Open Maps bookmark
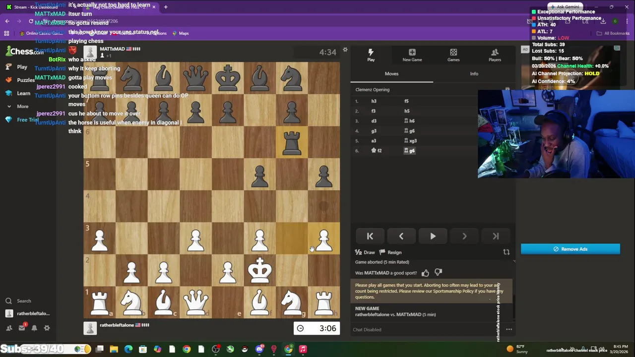Viewport: 635px width, 357px height. (x=180, y=33)
